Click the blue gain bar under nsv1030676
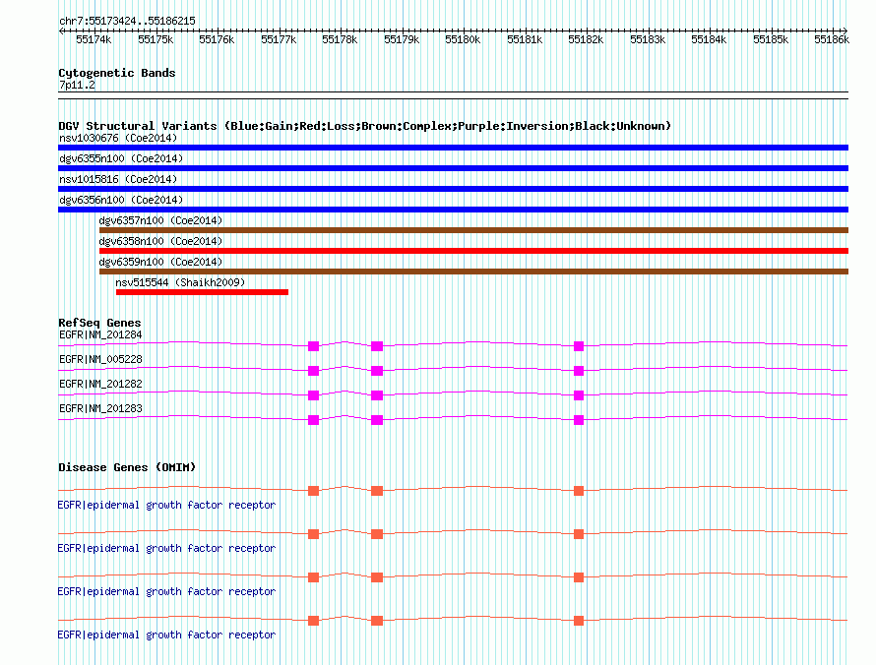Screen dimensions: 876x665 click(x=453, y=148)
